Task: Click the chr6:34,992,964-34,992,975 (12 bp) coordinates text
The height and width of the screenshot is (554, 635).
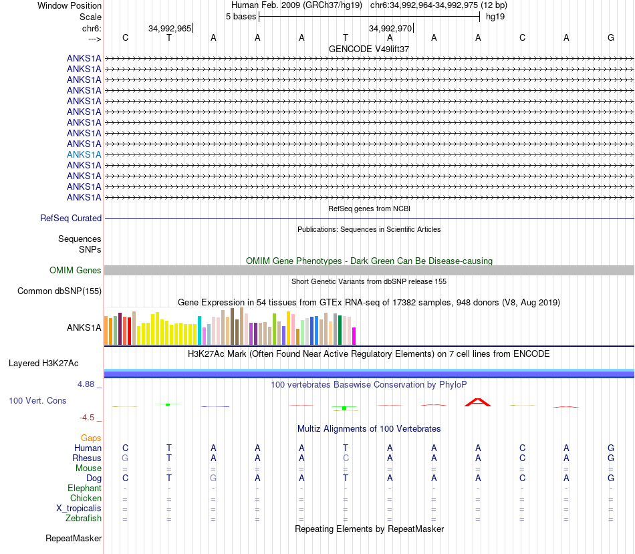Action: click(438, 5)
